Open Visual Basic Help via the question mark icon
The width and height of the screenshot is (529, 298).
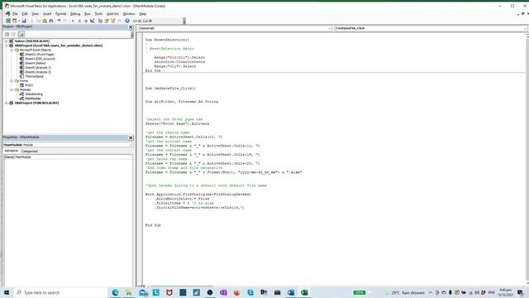point(127,21)
